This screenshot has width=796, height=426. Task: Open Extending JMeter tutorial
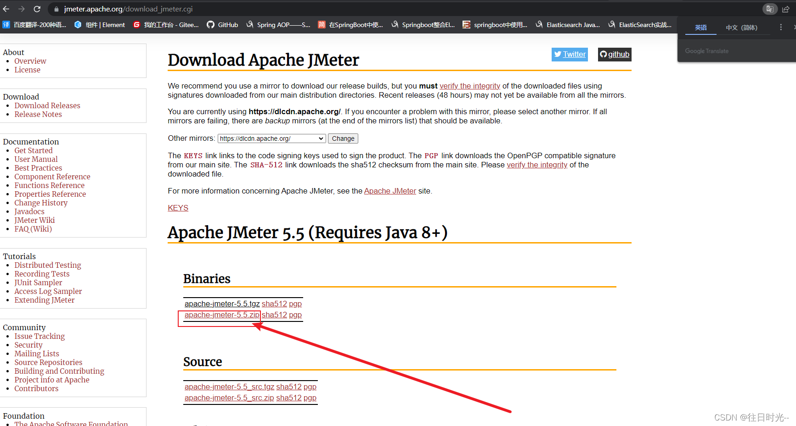45,300
